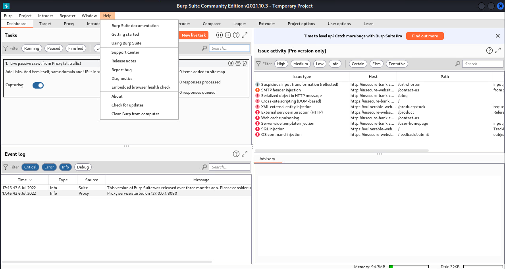Open the Intruder menu in menu bar
505x269 pixels.
click(46, 16)
